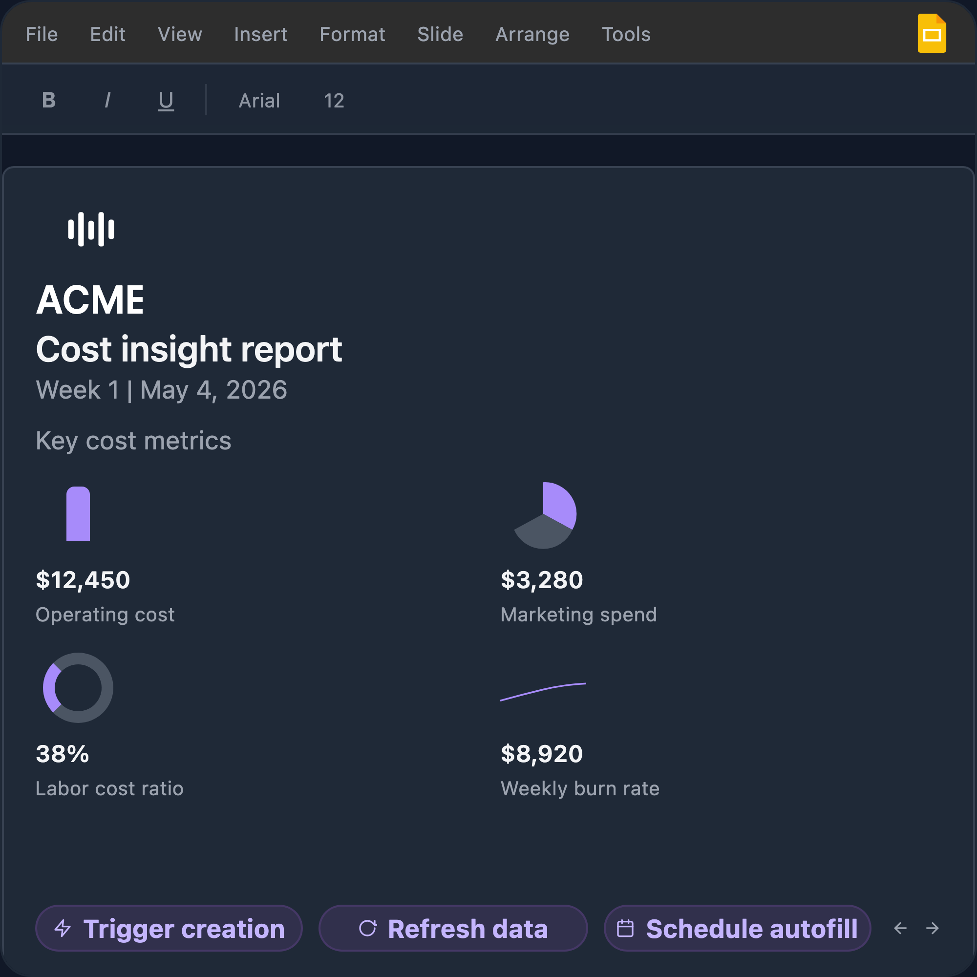Open the Insert menu

coord(260,34)
